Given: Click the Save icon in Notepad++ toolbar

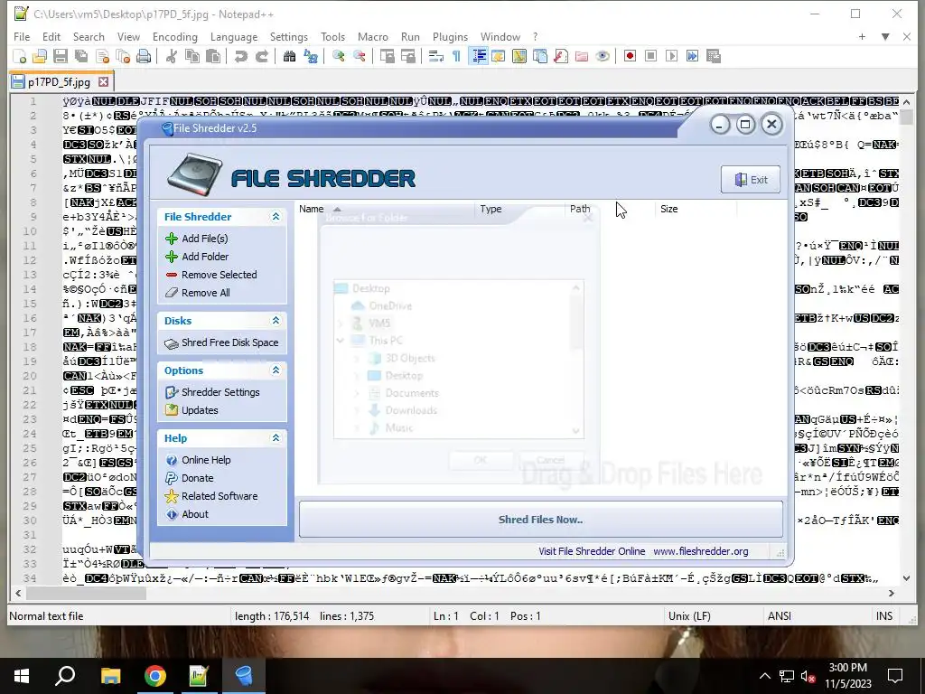Looking at the screenshot, I should [x=61, y=57].
